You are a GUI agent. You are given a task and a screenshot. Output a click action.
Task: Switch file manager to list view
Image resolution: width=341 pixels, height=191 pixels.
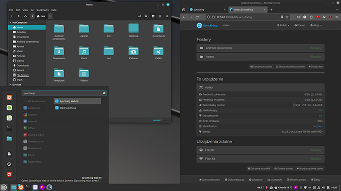point(160,16)
